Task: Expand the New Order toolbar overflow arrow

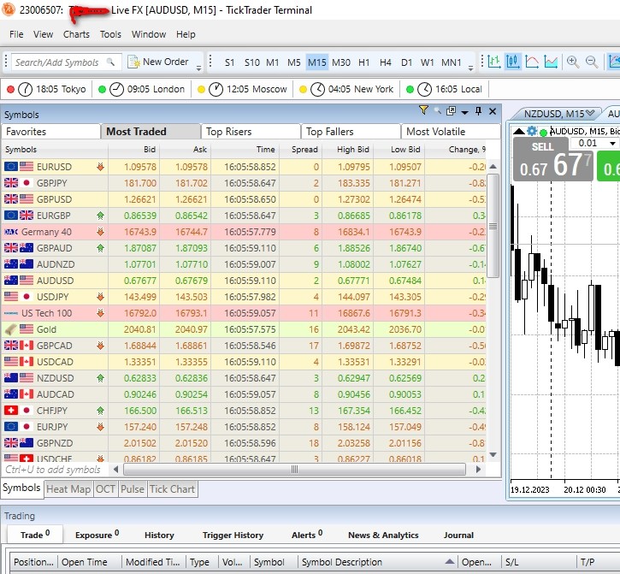Action: [x=198, y=68]
